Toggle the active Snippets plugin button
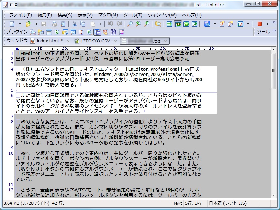Screen dimensions: 280x210 [98, 32]
